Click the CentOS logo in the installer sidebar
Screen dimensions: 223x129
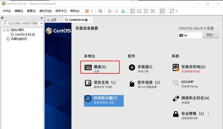coord(58,31)
